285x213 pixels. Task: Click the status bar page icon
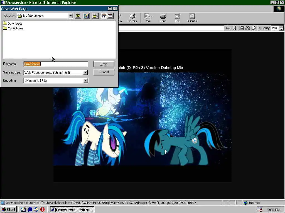[3, 203]
